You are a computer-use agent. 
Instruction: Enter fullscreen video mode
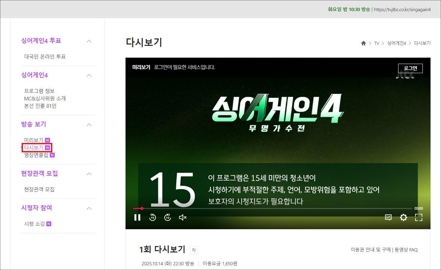coord(419,217)
